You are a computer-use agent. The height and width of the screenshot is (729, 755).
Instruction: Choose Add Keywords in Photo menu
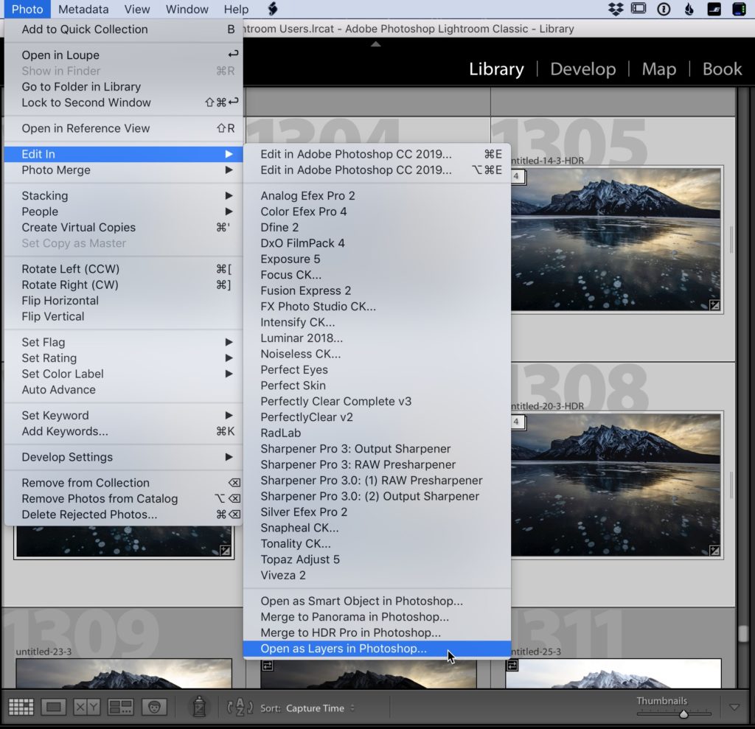(x=123, y=431)
